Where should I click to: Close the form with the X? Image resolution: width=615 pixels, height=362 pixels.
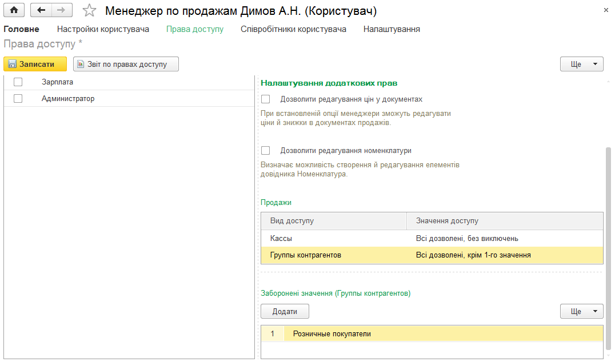[606, 10]
